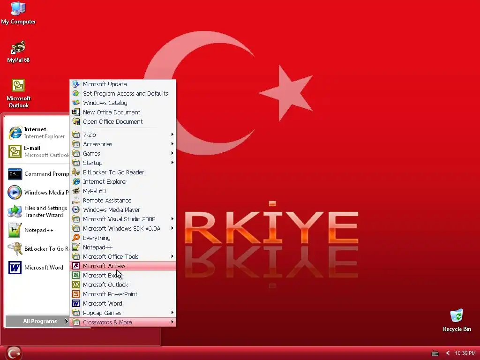This screenshot has width=480, height=360.
Task: Open the My Computer desktop icon
Action: pyautogui.click(x=18, y=13)
